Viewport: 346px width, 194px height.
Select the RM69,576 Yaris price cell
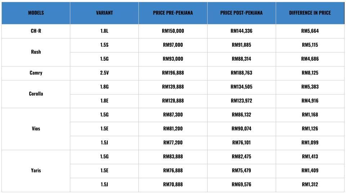click(241, 185)
